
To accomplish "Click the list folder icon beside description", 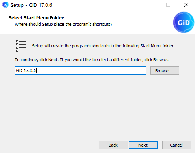I will [x=21, y=46].
